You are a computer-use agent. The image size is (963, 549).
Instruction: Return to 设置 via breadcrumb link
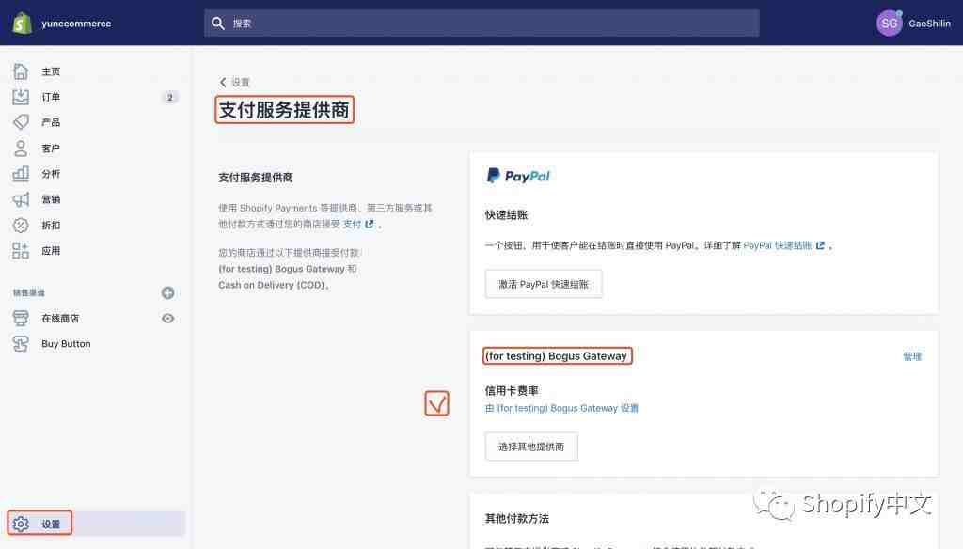(241, 83)
